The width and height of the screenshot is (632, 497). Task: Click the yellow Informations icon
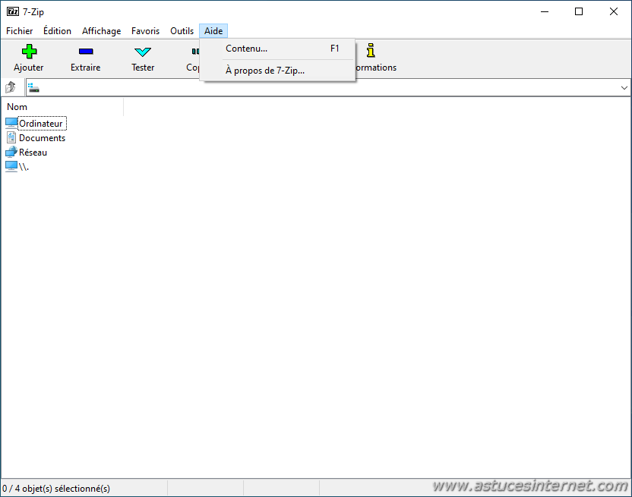371,51
